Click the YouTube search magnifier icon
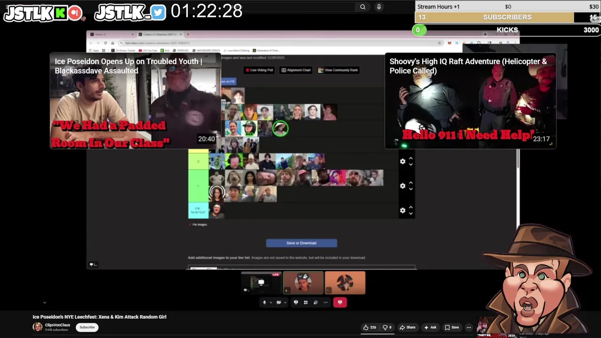 [x=362, y=7]
